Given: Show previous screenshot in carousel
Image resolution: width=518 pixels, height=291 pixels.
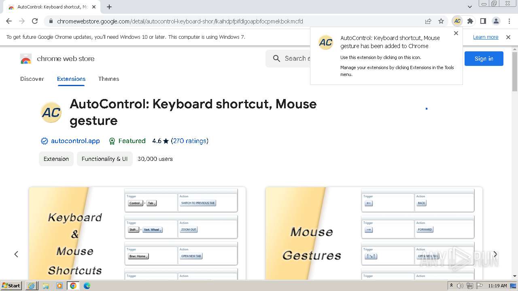Looking at the screenshot, I should pos(16,254).
